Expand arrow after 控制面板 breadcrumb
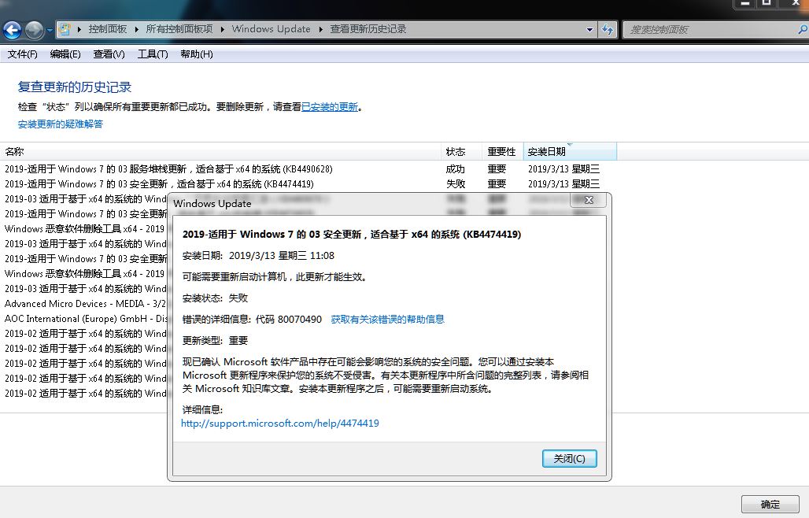 coord(136,29)
